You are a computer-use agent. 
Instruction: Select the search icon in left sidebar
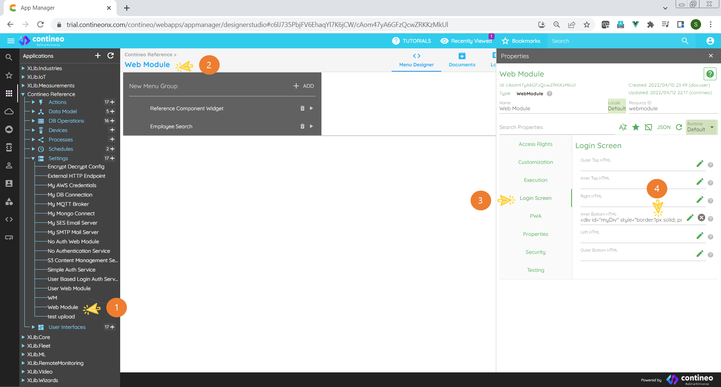click(9, 57)
